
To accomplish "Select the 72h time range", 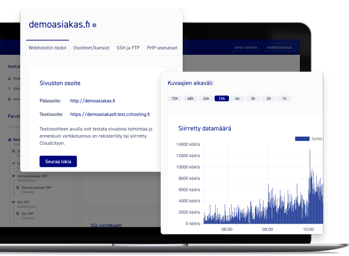I will [174, 98].
